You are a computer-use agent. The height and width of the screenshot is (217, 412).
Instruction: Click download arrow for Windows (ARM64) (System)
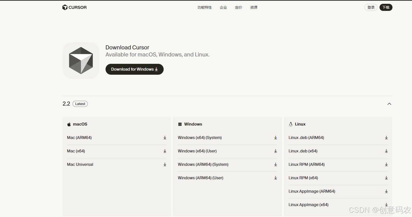276,164
